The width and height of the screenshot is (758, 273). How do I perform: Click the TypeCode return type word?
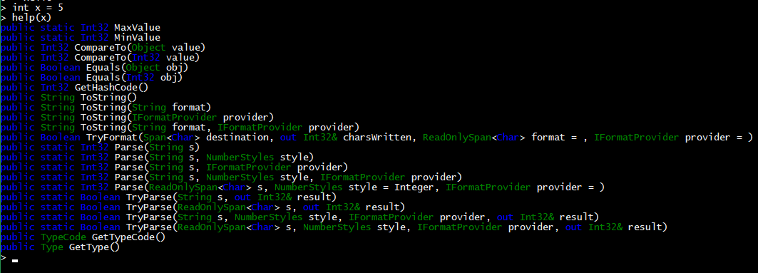[x=63, y=237]
